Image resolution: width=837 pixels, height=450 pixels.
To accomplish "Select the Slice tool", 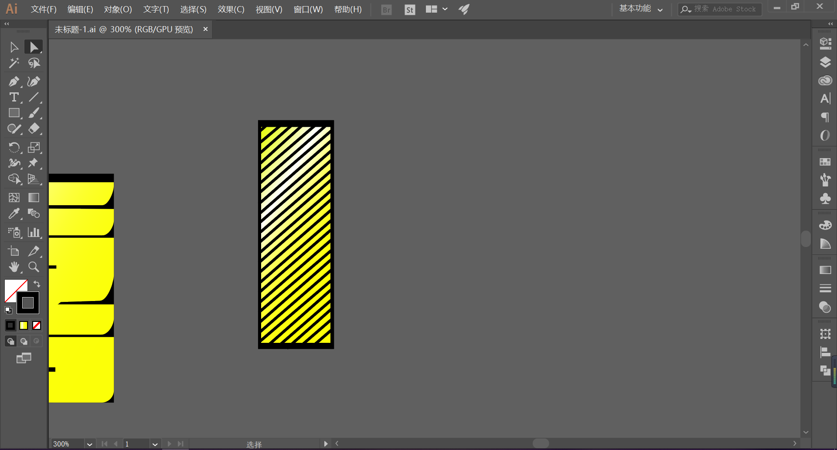I will [x=34, y=251].
